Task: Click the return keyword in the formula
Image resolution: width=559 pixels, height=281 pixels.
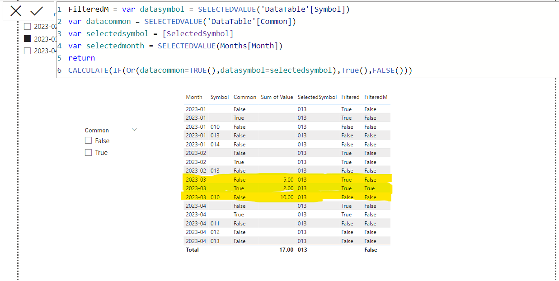Action: (x=82, y=58)
